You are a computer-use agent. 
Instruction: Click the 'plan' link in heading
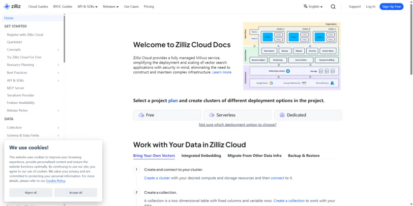pos(173,101)
